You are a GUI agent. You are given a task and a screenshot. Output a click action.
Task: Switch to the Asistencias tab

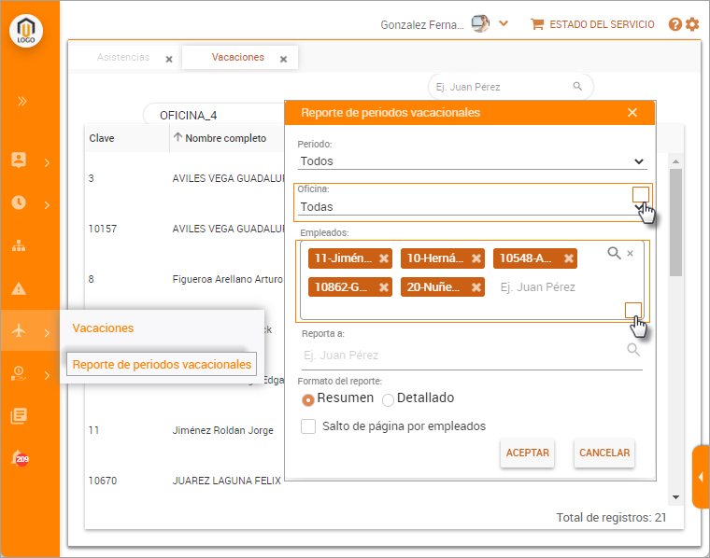pyautogui.click(x=123, y=57)
